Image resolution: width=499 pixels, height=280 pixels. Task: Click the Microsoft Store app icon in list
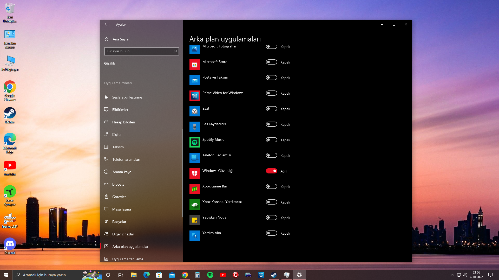194,65
